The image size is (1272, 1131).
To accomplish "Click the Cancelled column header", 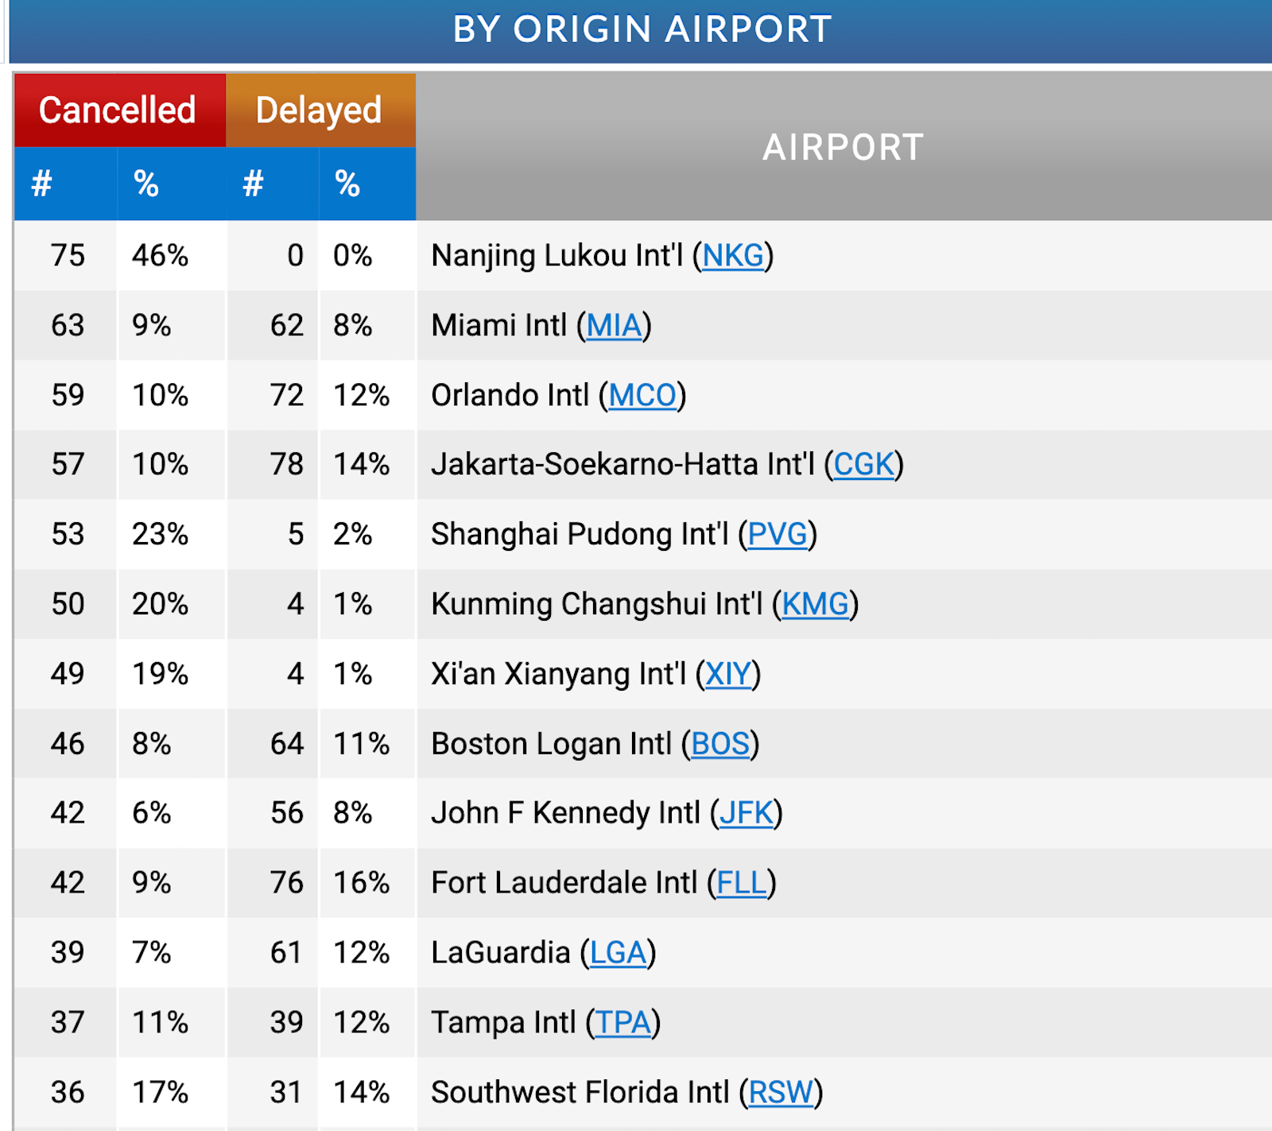I will tap(119, 110).
